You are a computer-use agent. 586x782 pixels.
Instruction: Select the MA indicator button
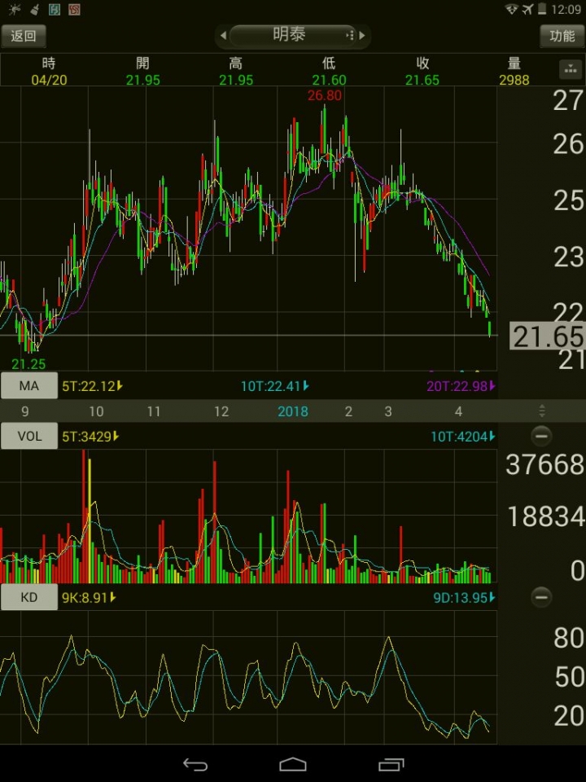coord(29,385)
